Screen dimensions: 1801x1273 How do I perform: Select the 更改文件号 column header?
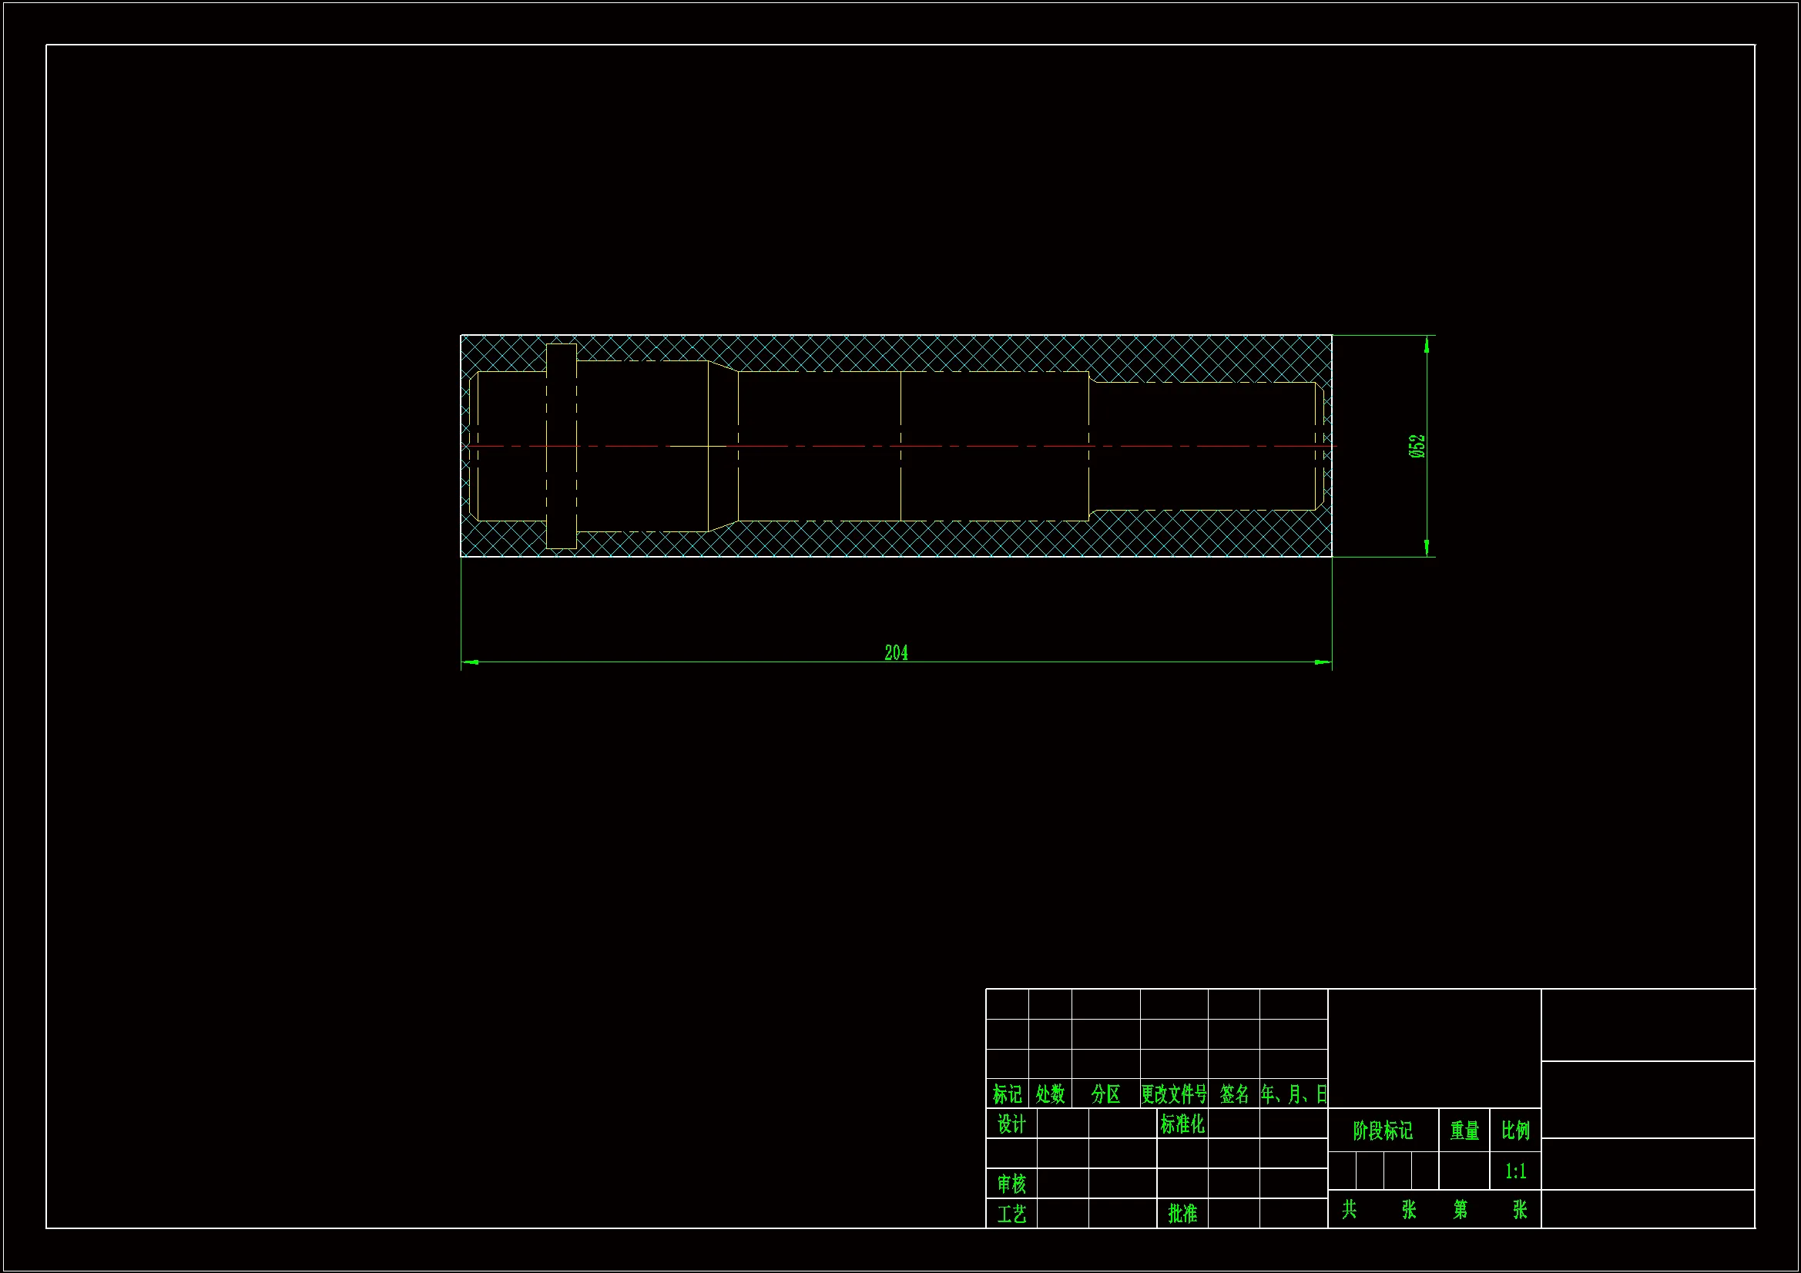tap(1173, 1094)
